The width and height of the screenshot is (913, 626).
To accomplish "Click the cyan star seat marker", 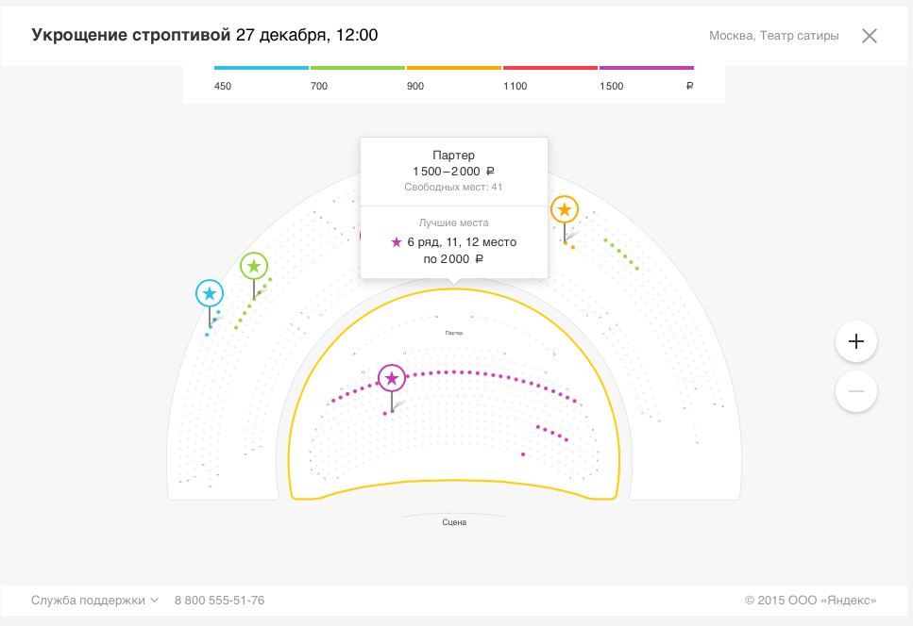I will click(x=210, y=293).
